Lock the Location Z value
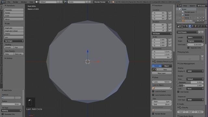The image size is (208, 117). [170, 19]
